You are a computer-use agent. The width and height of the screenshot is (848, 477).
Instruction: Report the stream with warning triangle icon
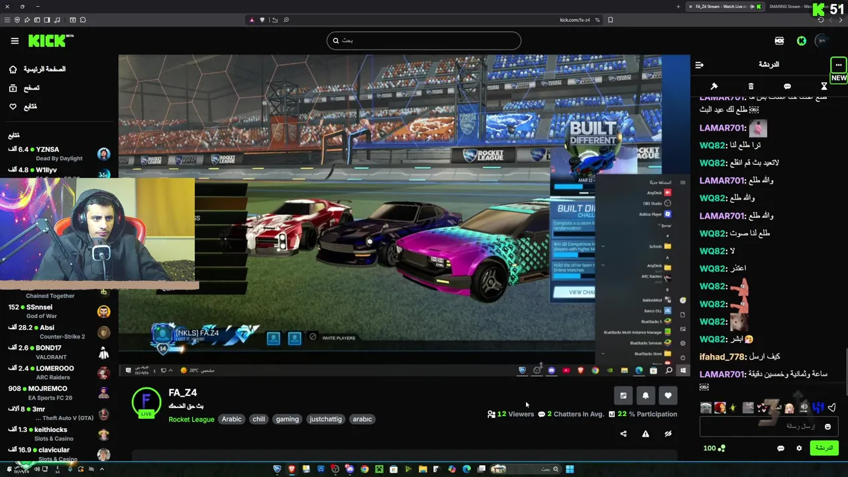645,434
